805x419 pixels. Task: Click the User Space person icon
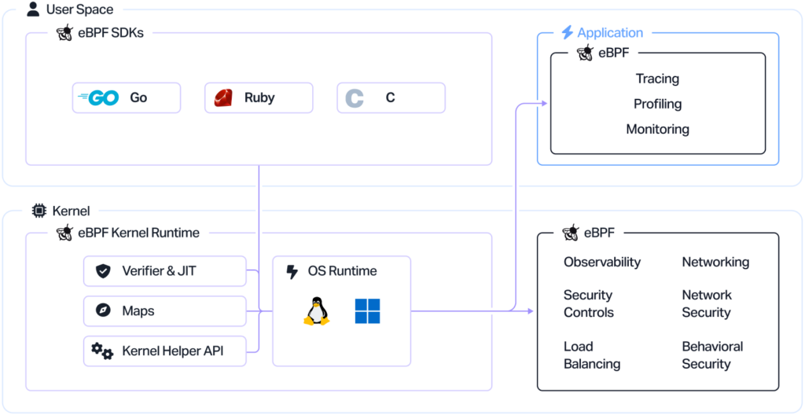[33, 9]
